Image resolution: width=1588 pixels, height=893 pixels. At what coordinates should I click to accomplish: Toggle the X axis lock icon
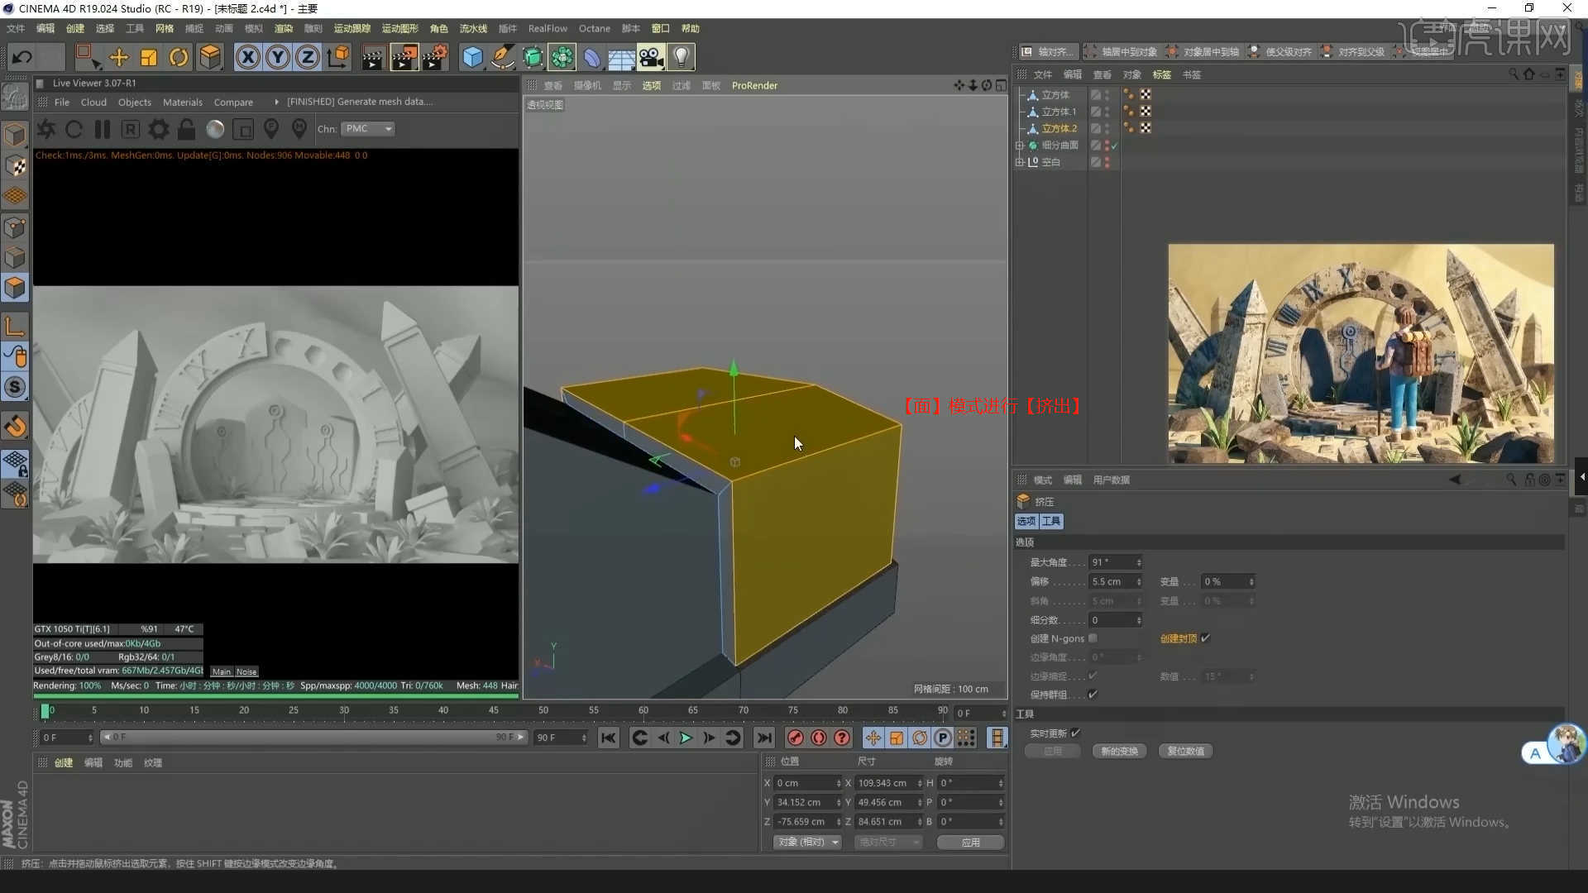coord(247,57)
